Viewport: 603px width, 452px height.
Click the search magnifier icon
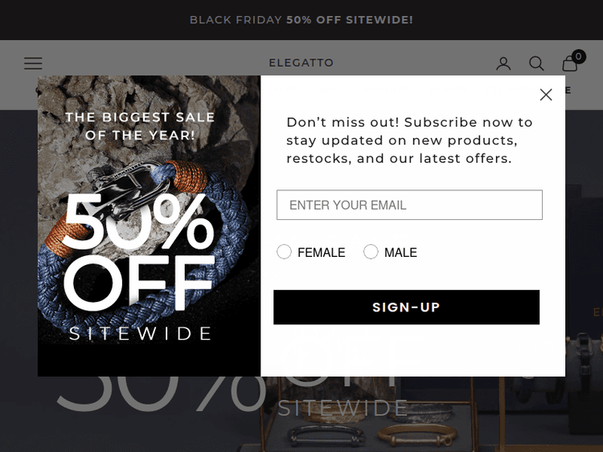tap(536, 63)
